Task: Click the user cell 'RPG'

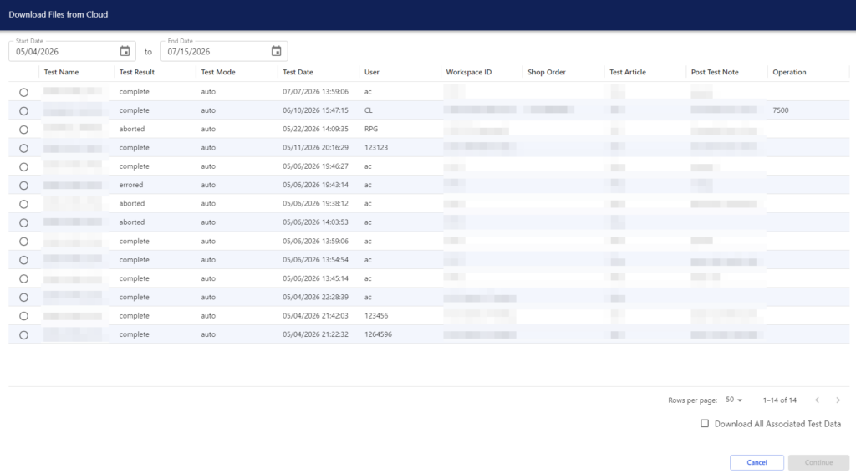Action: coord(371,129)
